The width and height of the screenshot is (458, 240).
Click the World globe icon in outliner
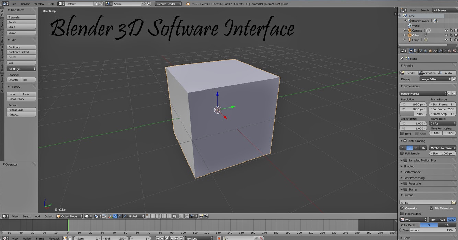coord(409,26)
